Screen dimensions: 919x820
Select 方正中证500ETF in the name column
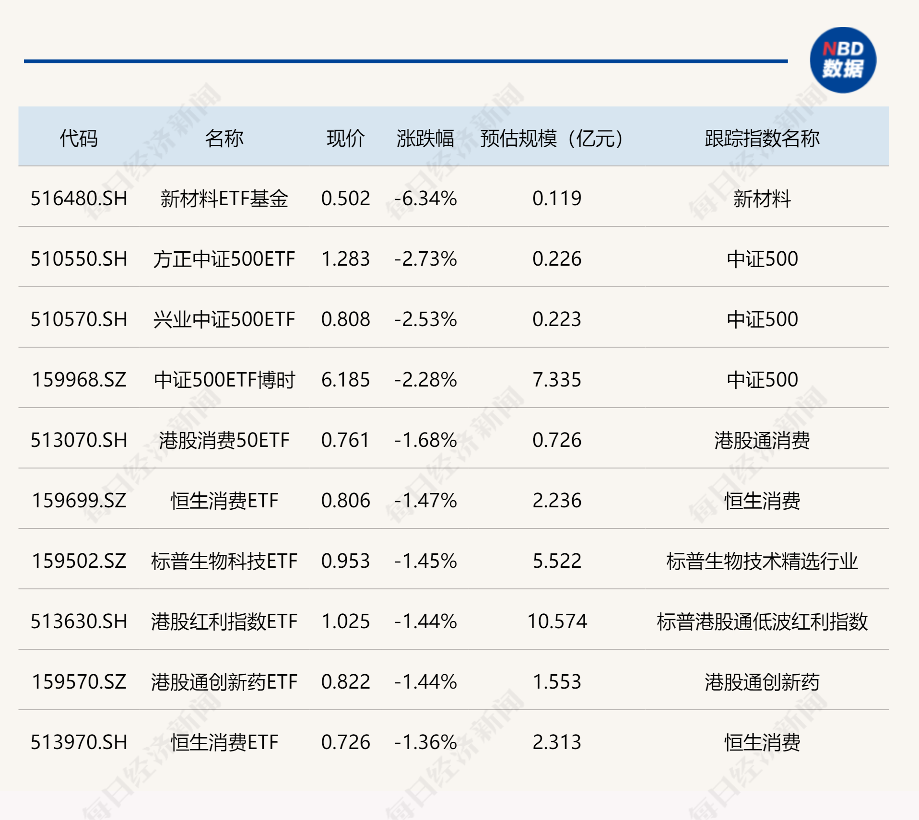point(224,259)
